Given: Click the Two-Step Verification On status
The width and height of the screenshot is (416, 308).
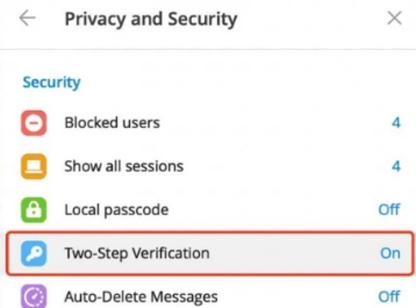Looking at the screenshot, I should 390,253.
